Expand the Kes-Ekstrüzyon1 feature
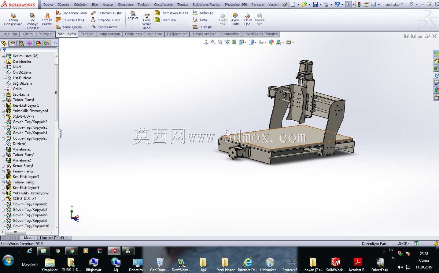The width and height of the screenshot is (439, 273). [3, 105]
